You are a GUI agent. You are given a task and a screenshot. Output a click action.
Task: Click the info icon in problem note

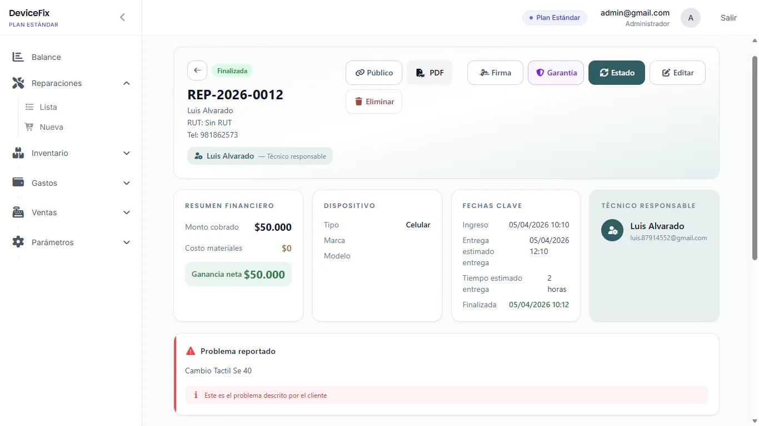click(196, 395)
